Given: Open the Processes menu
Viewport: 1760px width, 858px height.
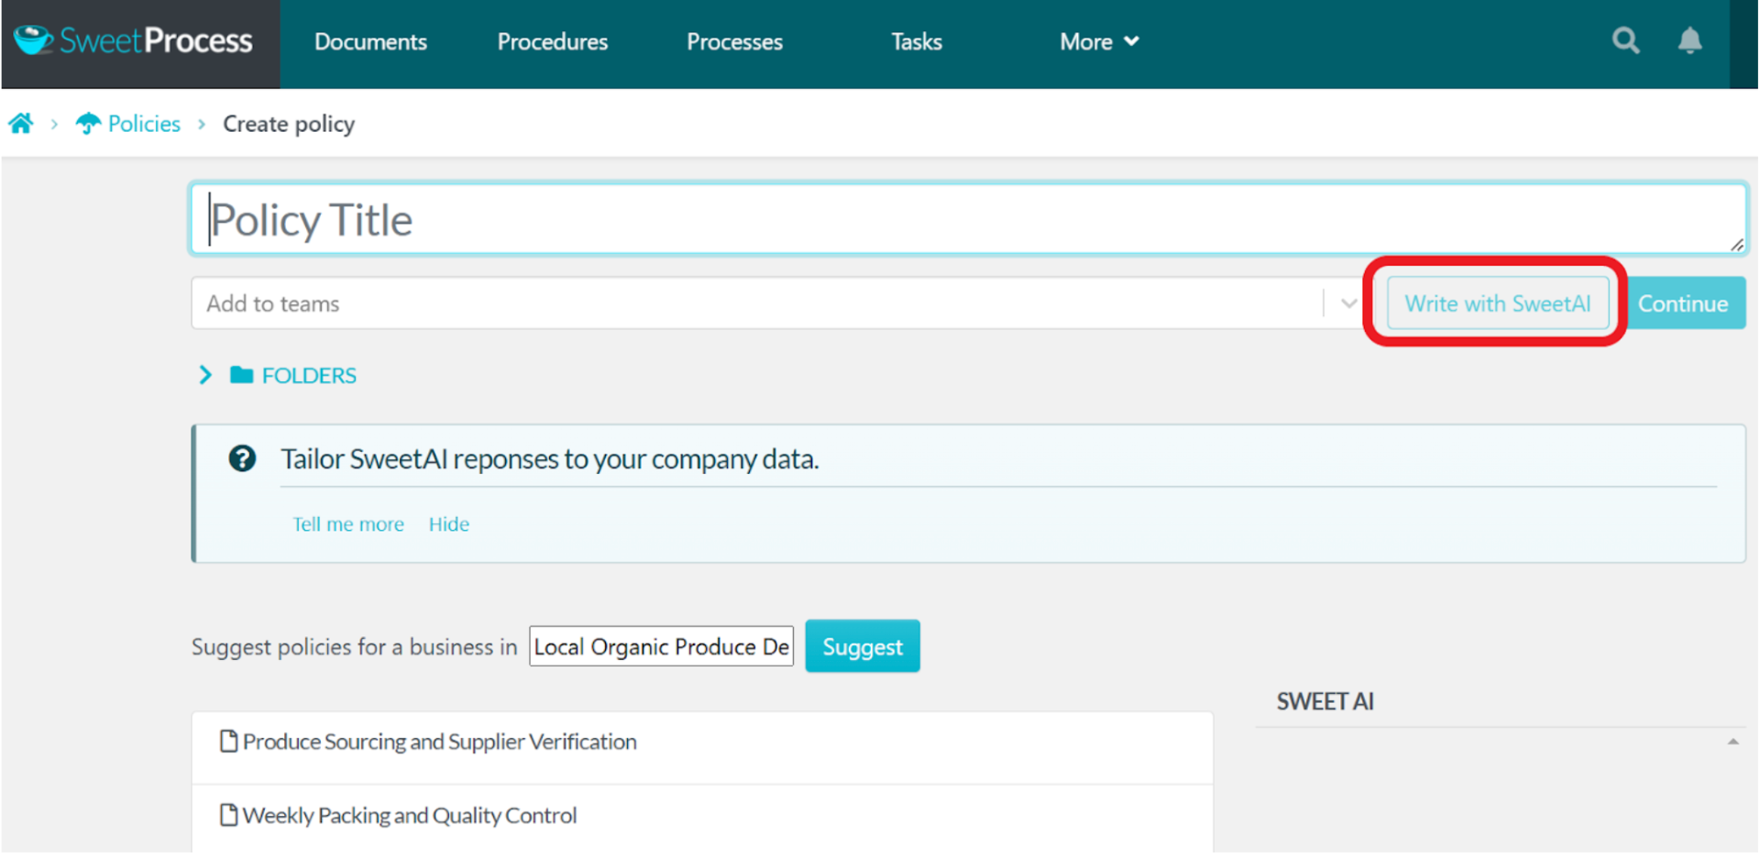Looking at the screenshot, I should click(734, 42).
